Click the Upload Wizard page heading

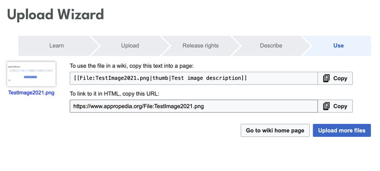click(56, 15)
